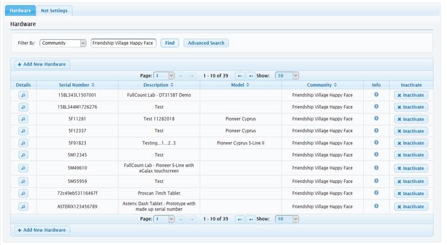Show info for serial 5F11281
The image size is (447, 245).
tap(377, 118)
